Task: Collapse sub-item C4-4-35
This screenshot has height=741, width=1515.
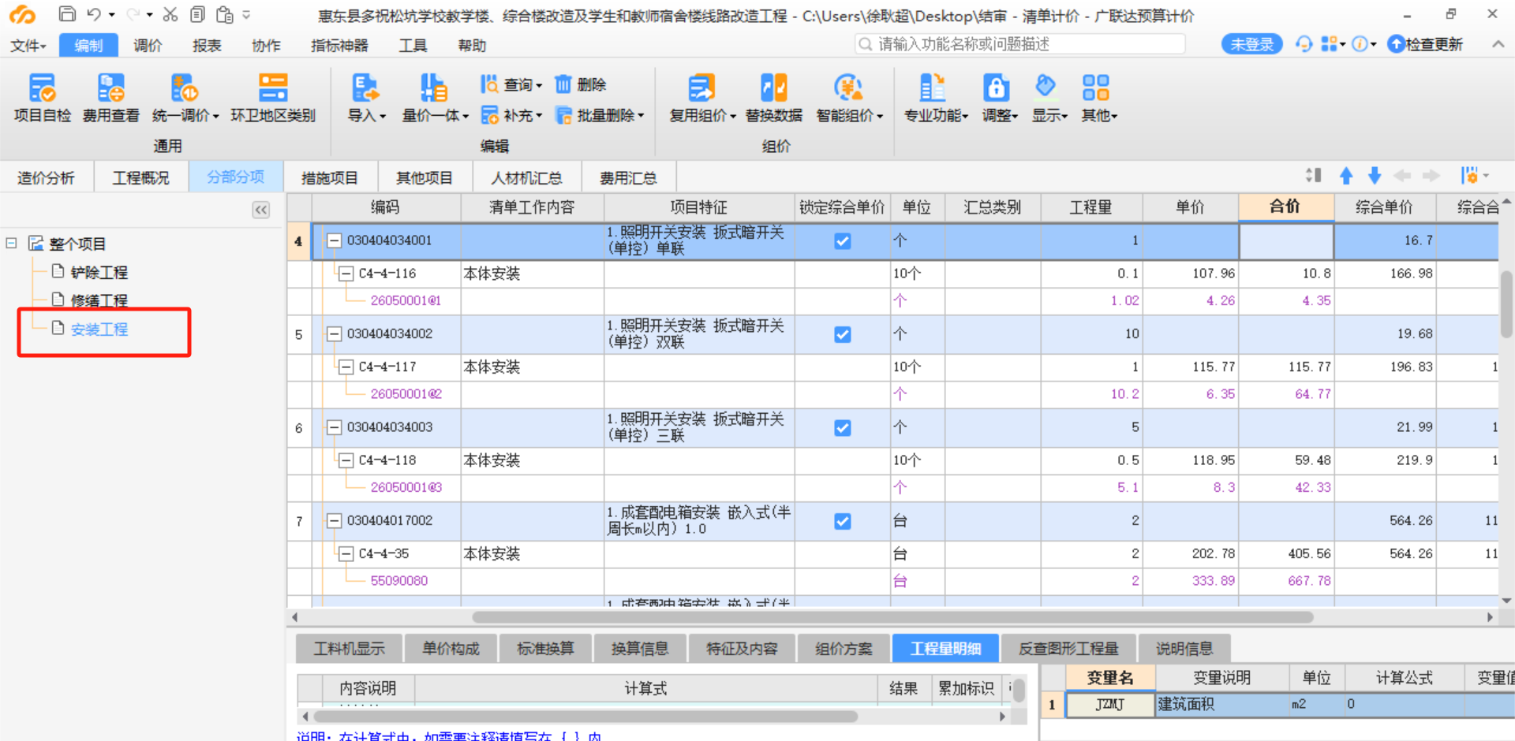Action: click(346, 554)
